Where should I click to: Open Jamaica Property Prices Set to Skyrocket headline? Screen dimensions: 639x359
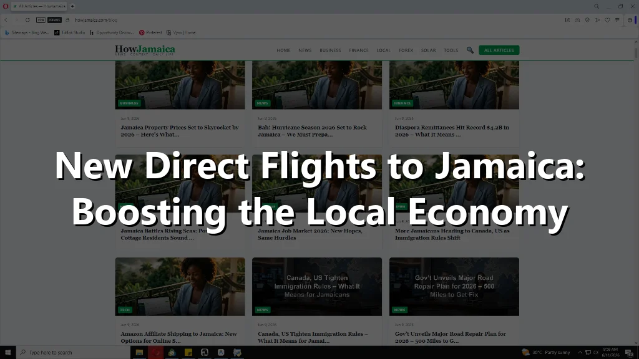tap(180, 131)
